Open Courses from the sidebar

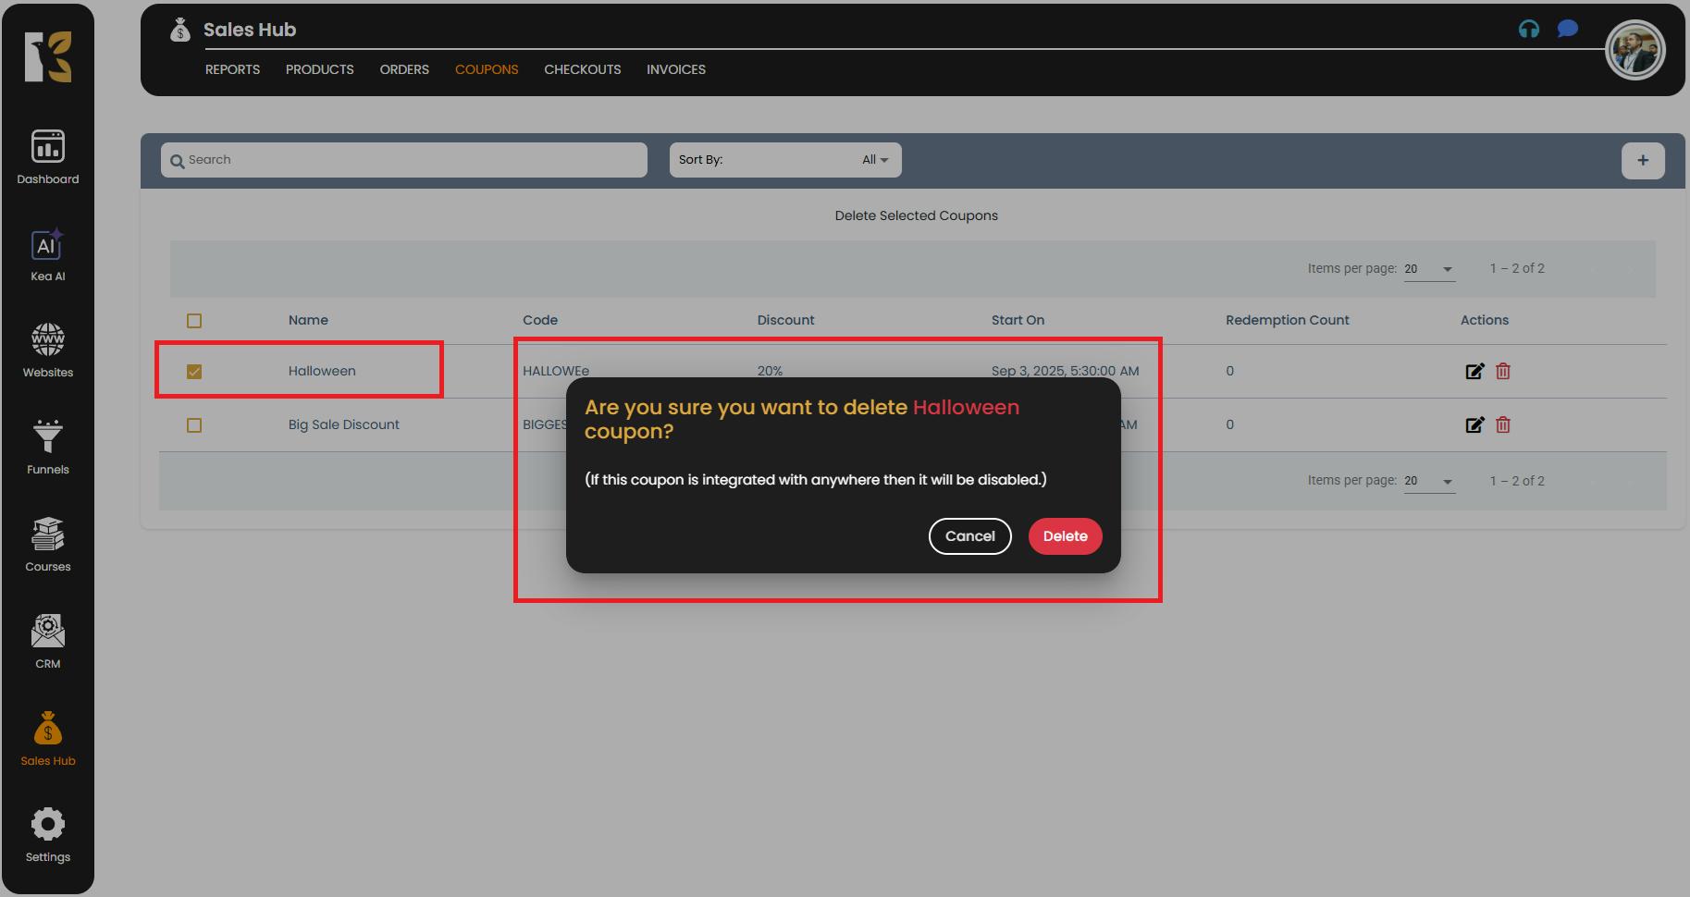(48, 535)
